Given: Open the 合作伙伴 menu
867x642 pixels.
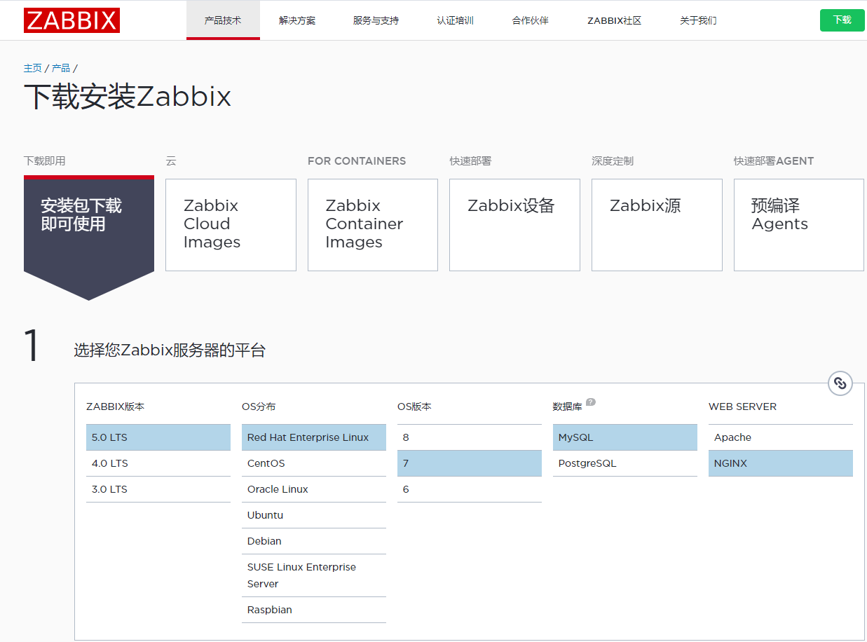Looking at the screenshot, I should 531,20.
